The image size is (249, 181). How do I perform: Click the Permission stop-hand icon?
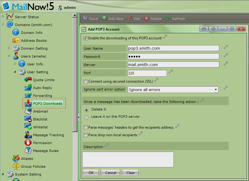click(28, 143)
